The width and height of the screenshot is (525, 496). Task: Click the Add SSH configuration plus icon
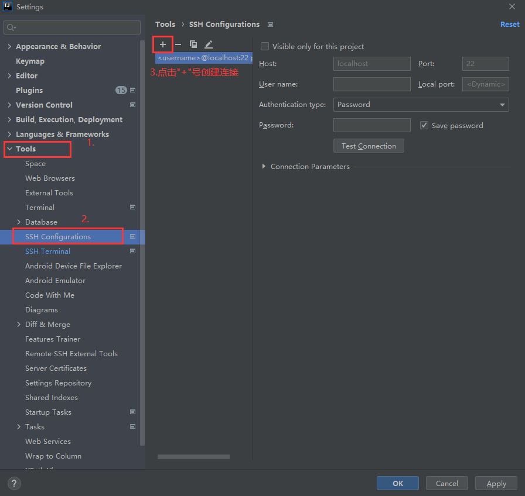click(x=163, y=44)
